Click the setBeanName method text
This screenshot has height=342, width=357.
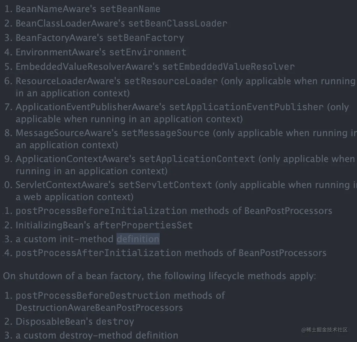click(x=130, y=9)
